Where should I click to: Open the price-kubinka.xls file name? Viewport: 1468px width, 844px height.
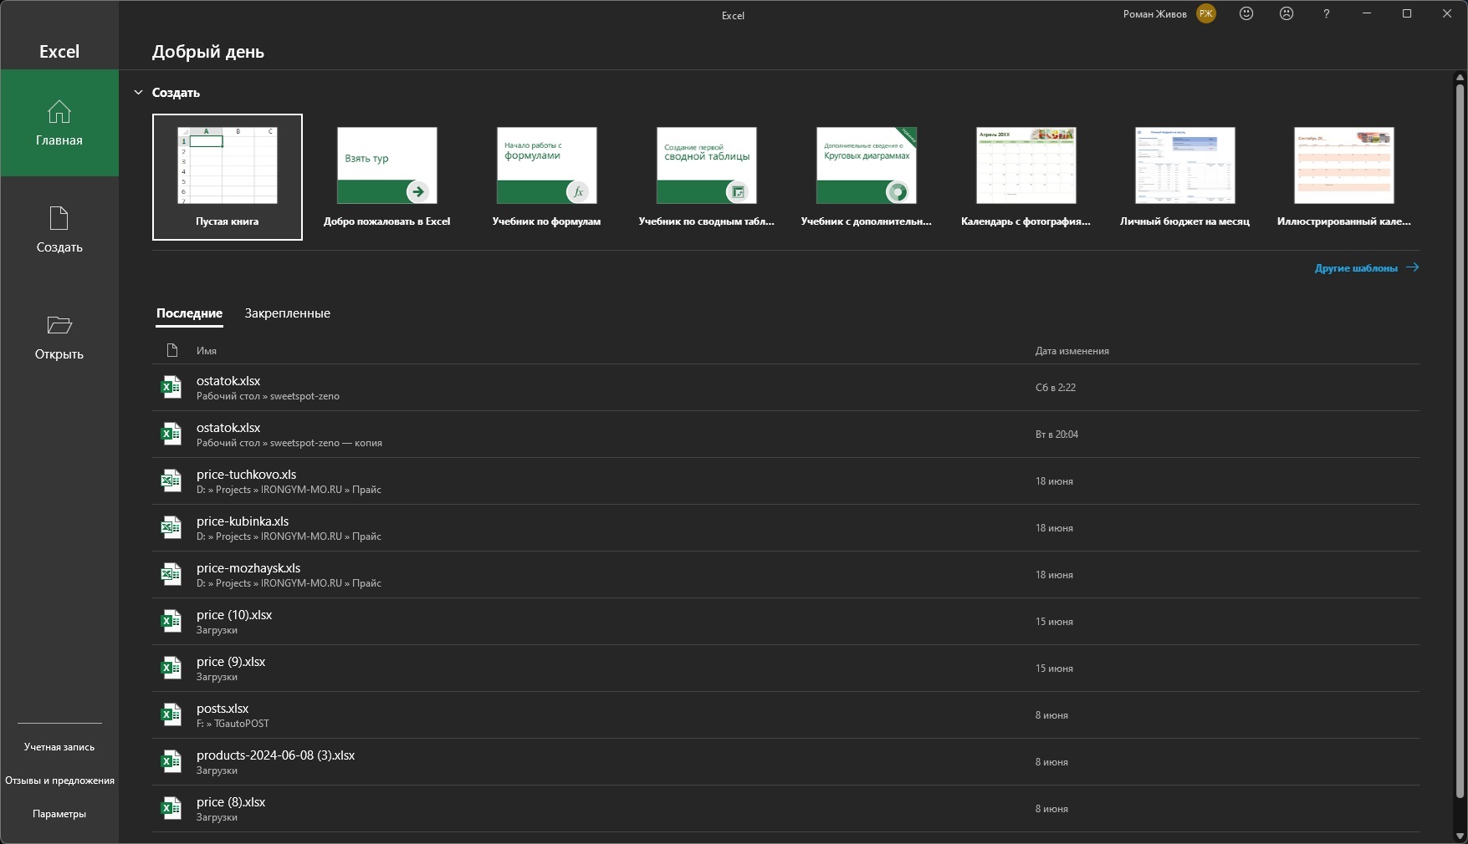[243, 521]
